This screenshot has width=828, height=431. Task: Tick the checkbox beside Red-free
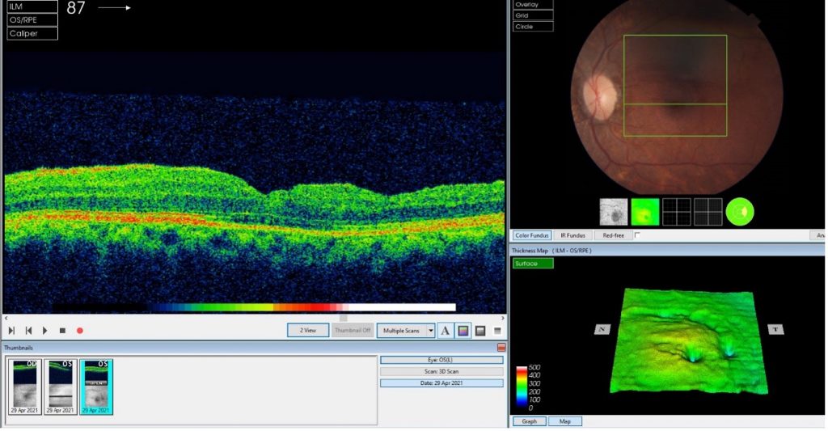click(x=637, y=235)
